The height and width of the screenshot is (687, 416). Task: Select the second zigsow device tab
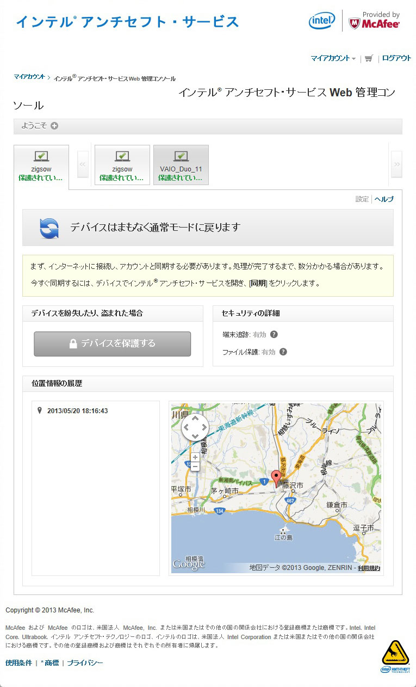point(122,165)
